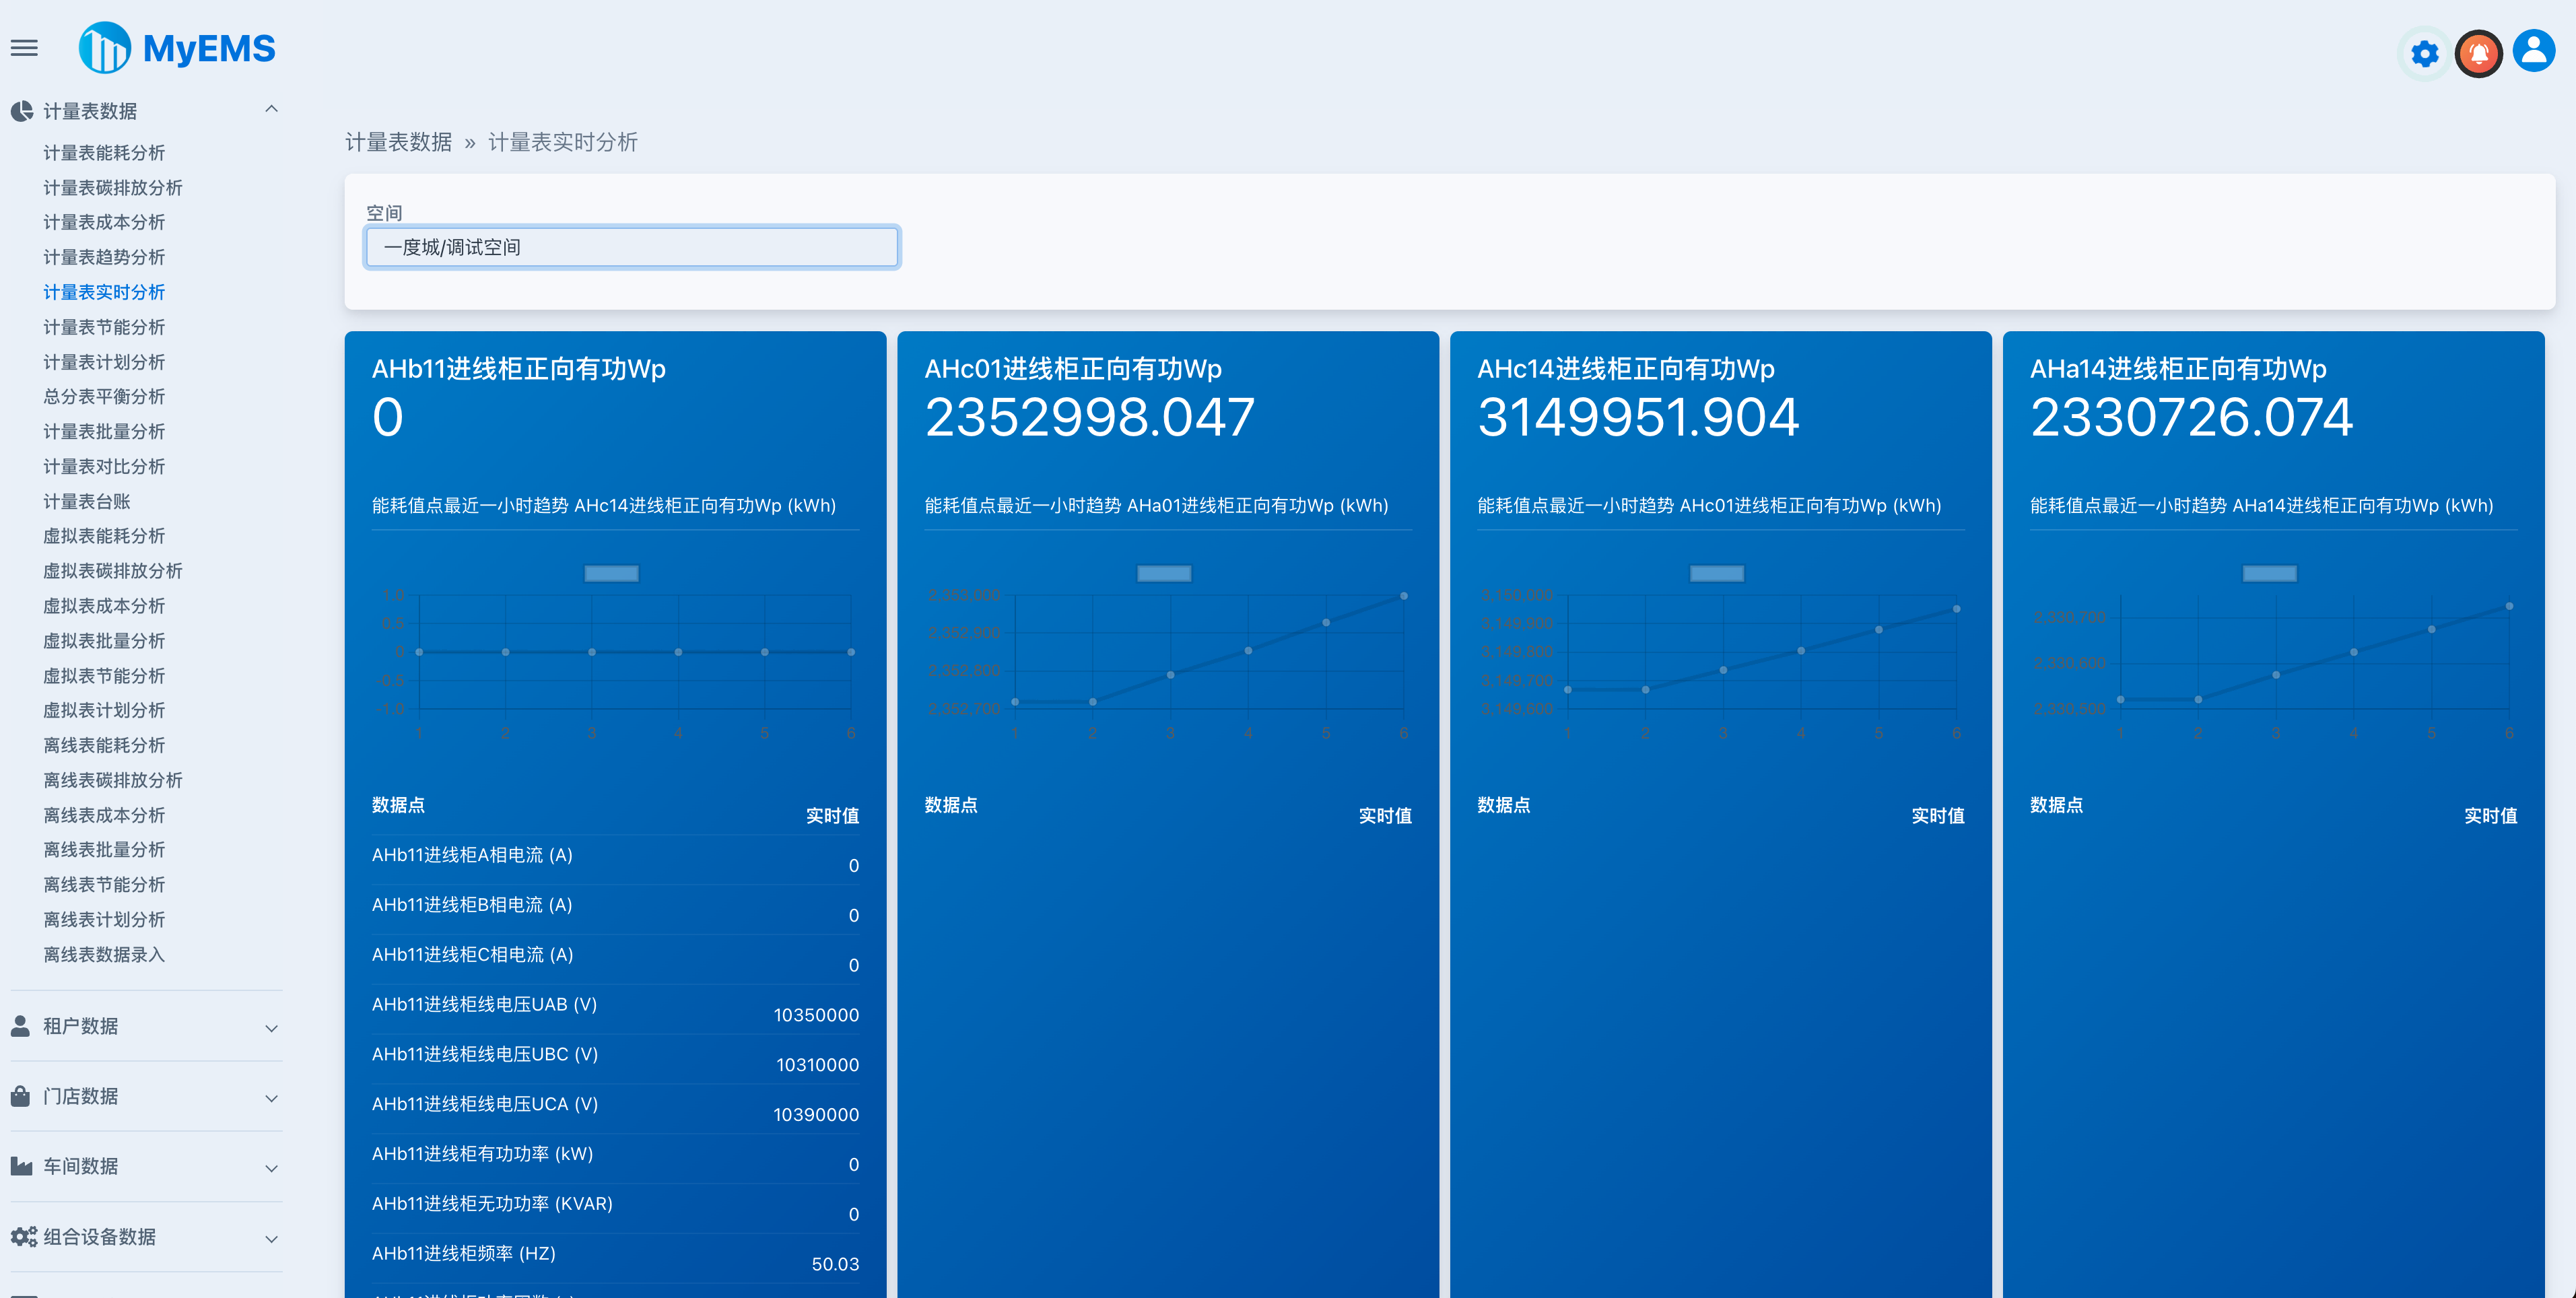This screenshot has height=1298, width=2576.
Task: Click the shopping bag icon beside 门店数据
Action: [x=21, y=1096]
